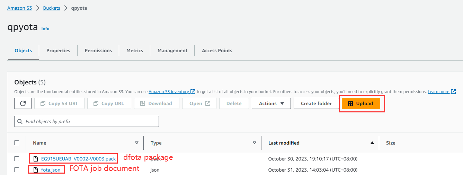Viewport: 463px width, 175px height.
Task: Click the Copy URL button
Action: click(x=109, y=103)
